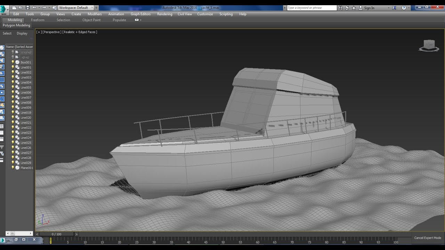This screenshot has height=250, width=445.
Task: Open the Rendering menu
Action: coord(164,14)
